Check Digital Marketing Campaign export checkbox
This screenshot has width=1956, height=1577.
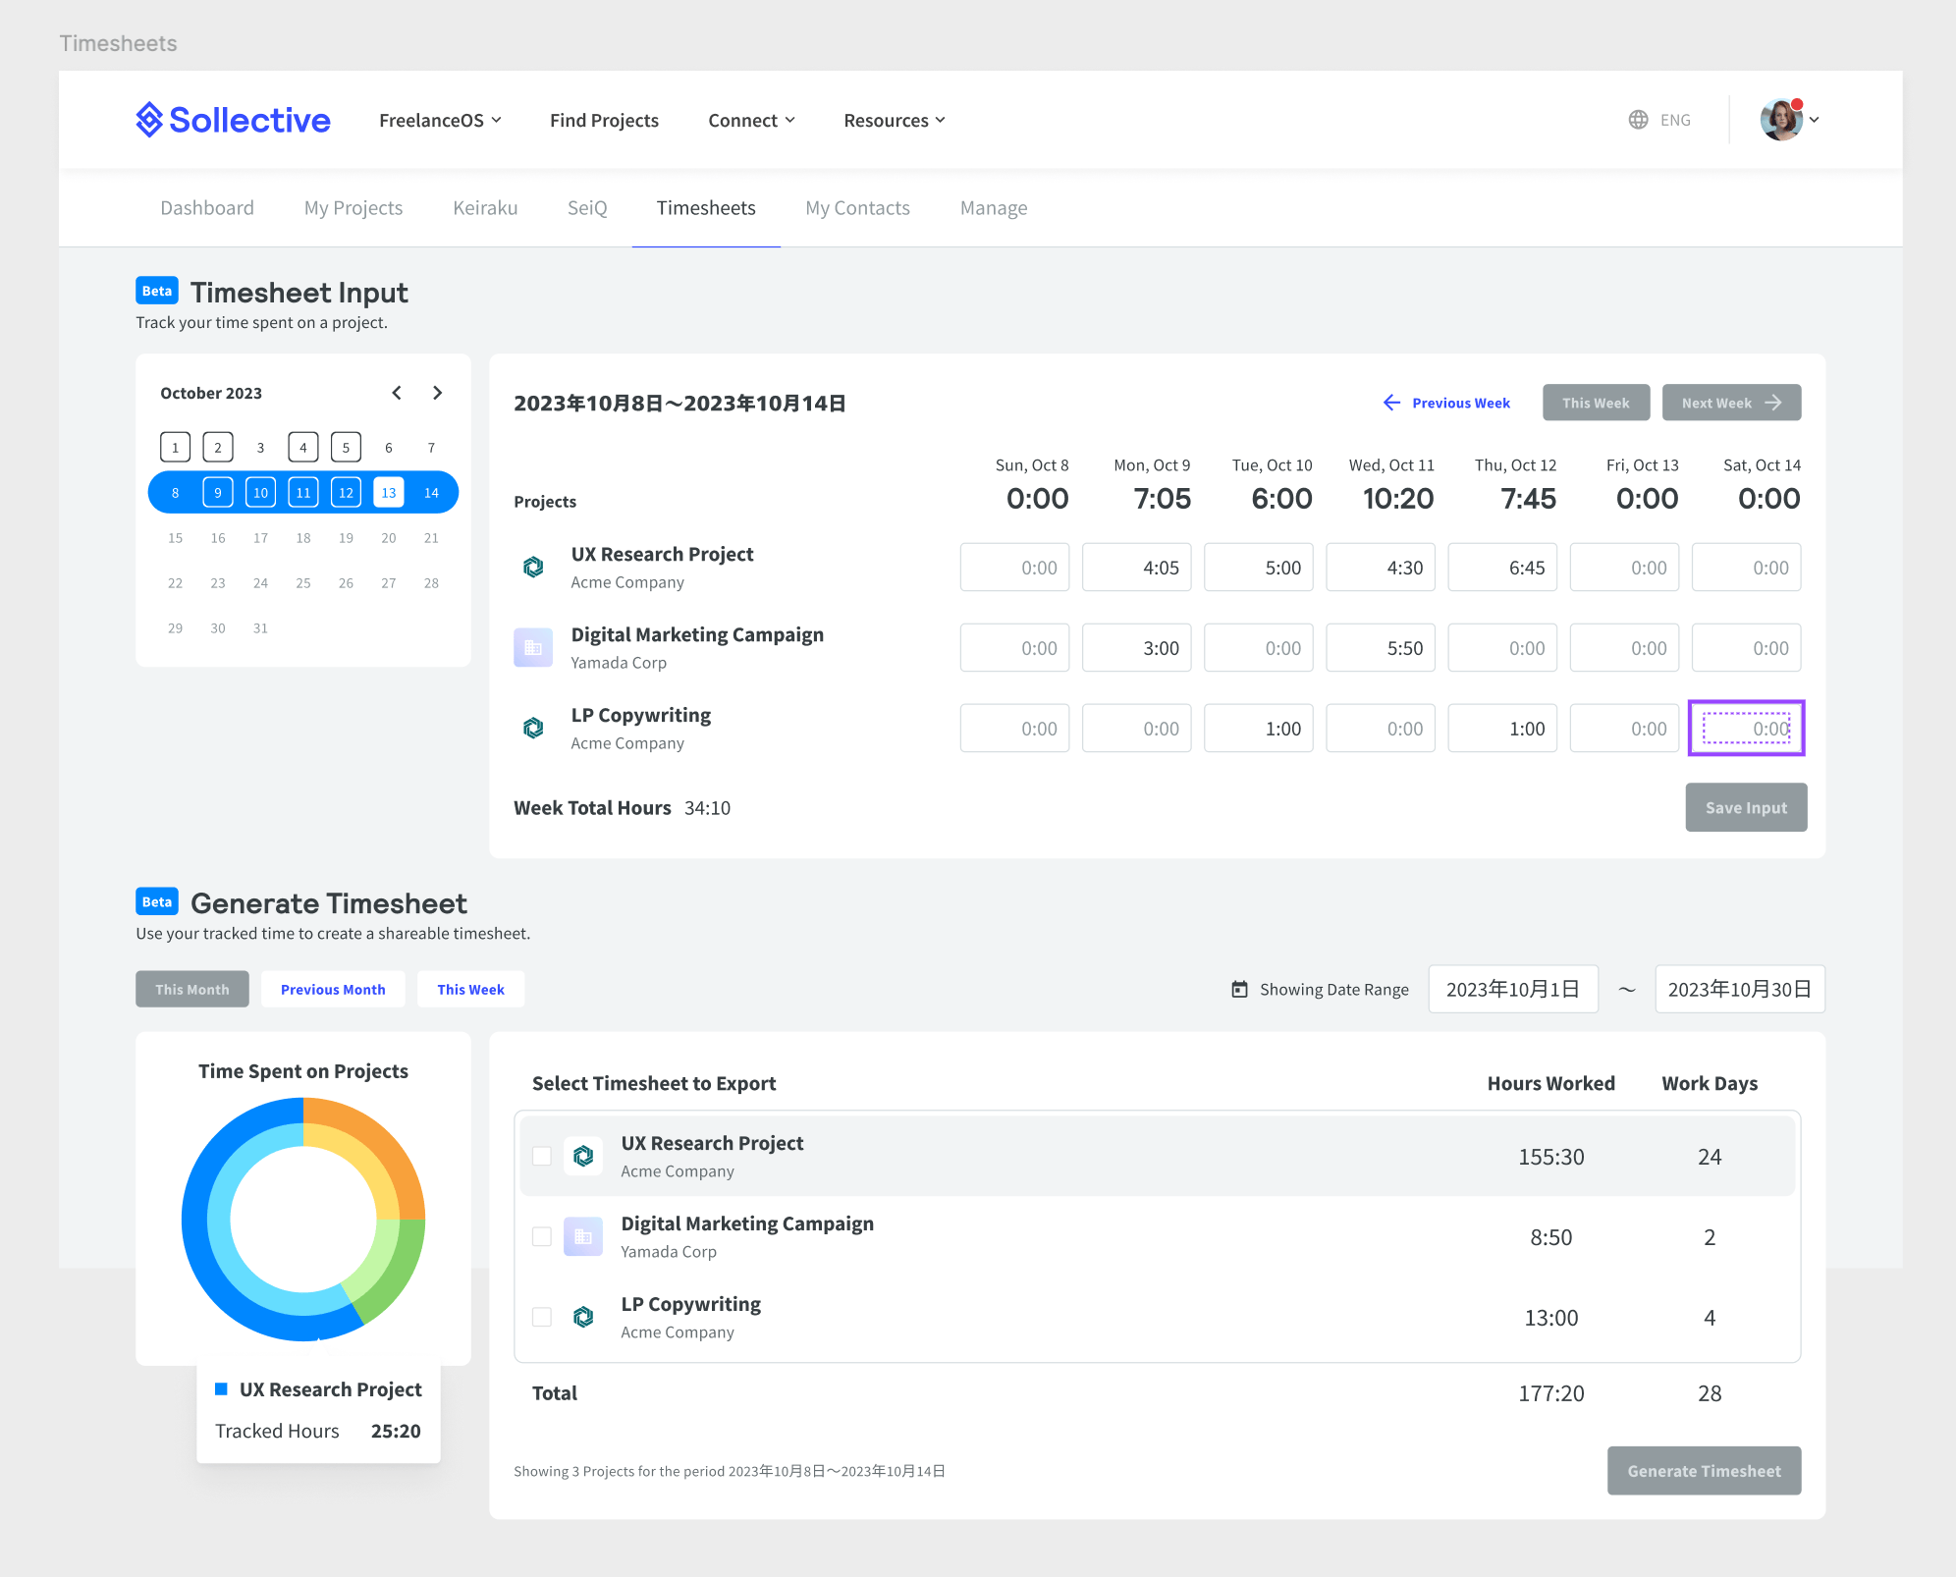pos(542,1236)
